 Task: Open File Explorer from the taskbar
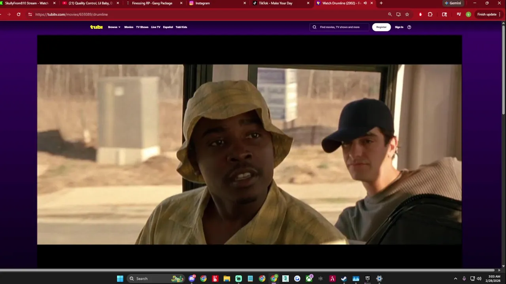point(227,278)
